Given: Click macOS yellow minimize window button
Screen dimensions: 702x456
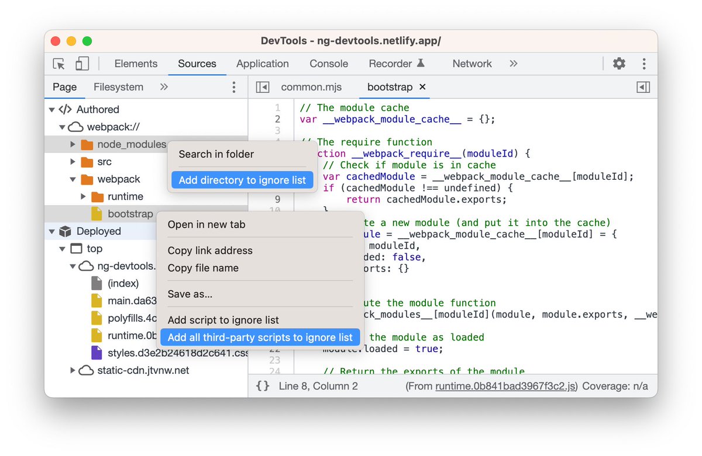Looking at the screenshot, I should tap(71, 41).
